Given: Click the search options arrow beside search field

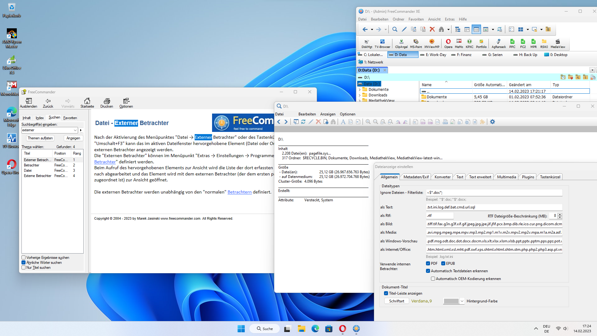Looking at the screenshot, I should click(x=81, y=130).
